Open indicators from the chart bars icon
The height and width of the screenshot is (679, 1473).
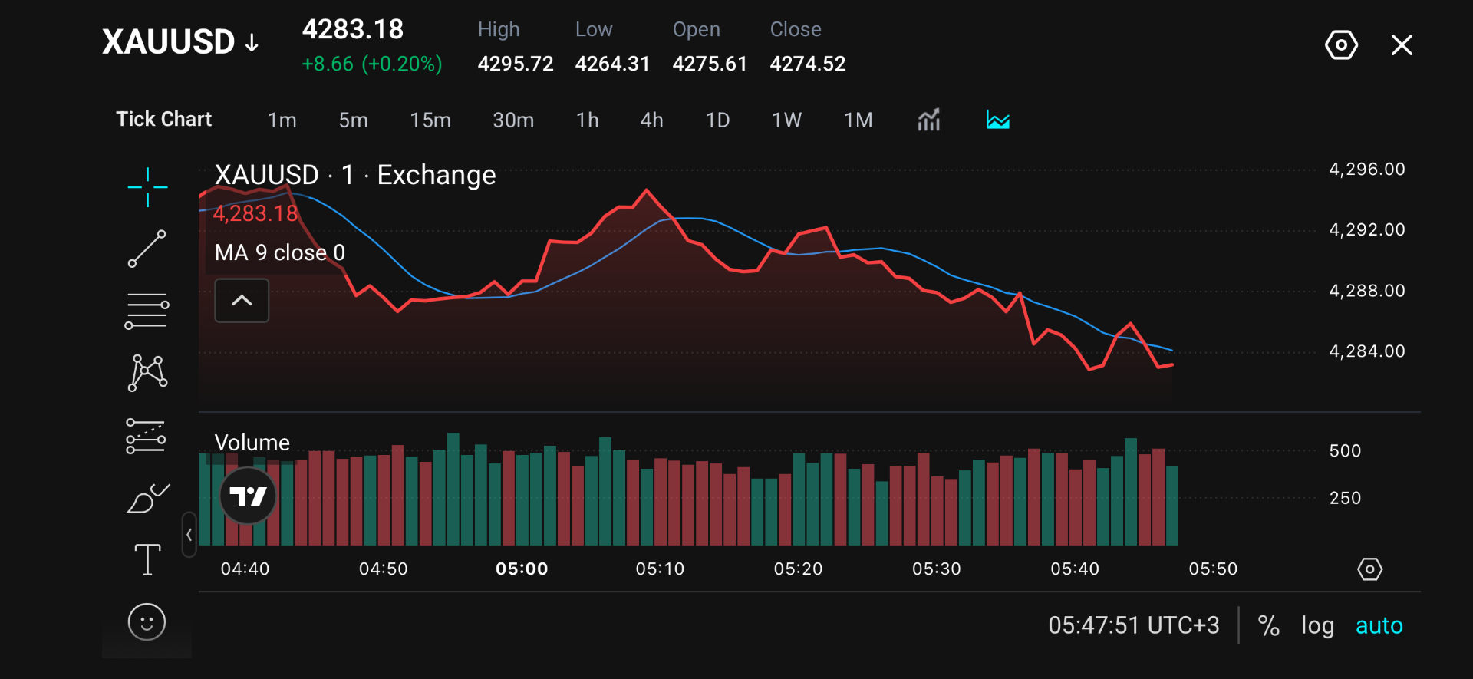(x=928, y=120)
